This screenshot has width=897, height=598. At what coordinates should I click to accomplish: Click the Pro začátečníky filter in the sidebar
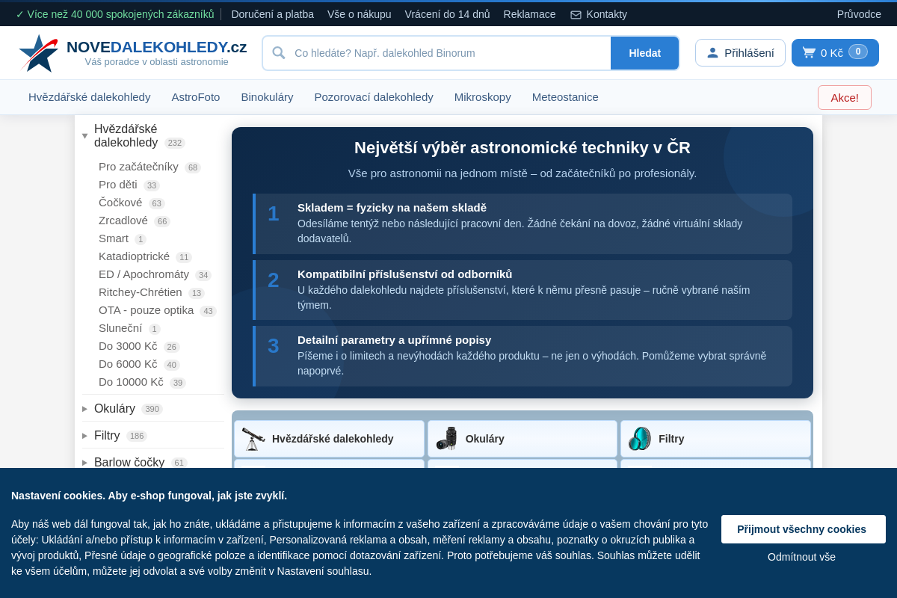(138, 167)
